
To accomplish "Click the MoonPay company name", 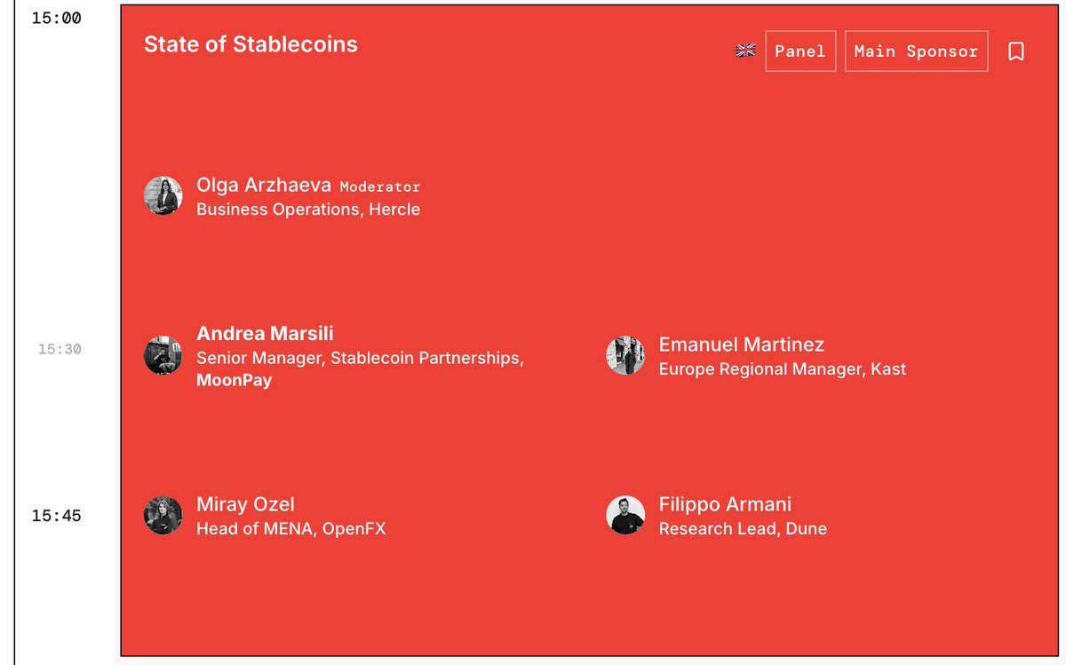I will [234, 380].
